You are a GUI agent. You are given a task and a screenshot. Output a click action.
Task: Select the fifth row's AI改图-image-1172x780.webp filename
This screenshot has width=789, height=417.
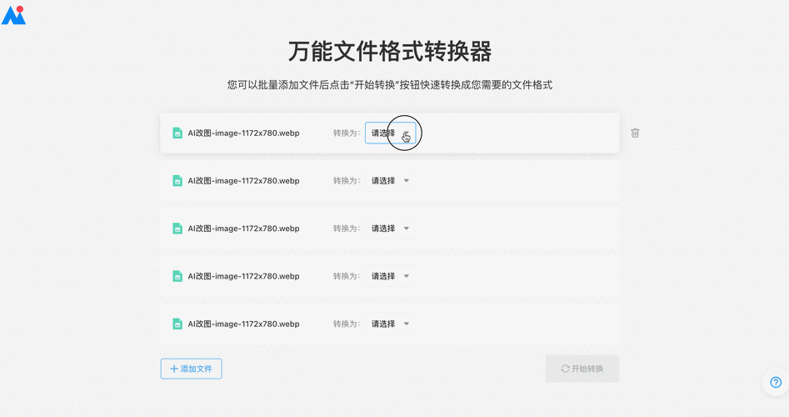pos(243,324)
